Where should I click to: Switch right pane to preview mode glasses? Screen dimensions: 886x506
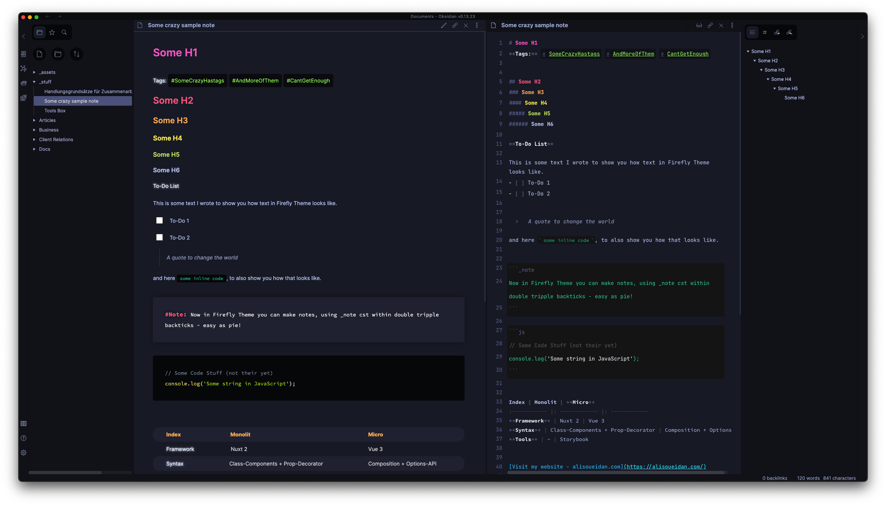pyautogui.click(x=699, y=26)
